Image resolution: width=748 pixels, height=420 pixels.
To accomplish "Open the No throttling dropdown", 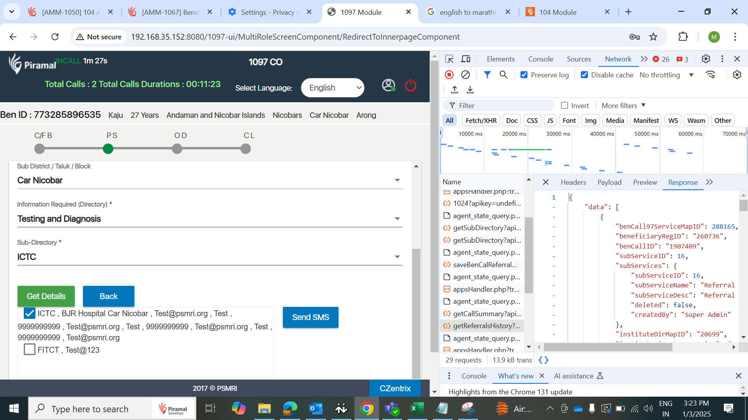I will 667,75.
